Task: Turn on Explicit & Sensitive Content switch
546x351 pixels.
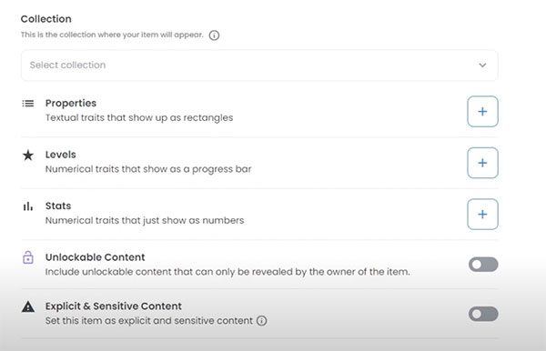Action: [x=483, y=314]
